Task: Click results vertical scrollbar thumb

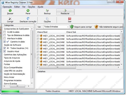Action: tap(121, 42)
